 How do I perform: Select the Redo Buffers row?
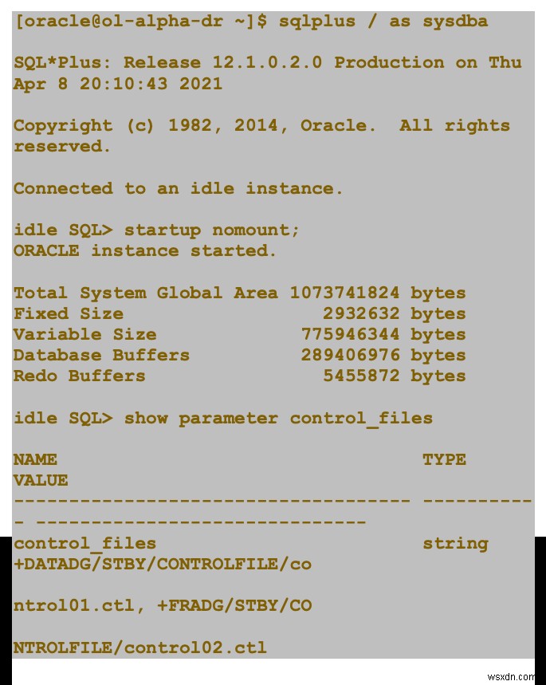coord(239,376)
